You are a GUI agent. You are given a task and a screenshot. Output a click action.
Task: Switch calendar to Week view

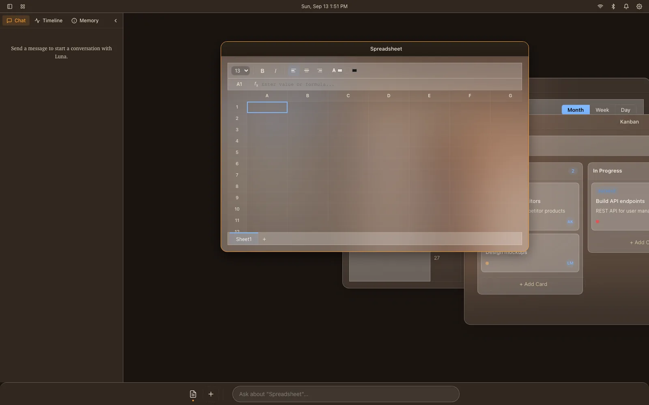[x=602, y=110]
